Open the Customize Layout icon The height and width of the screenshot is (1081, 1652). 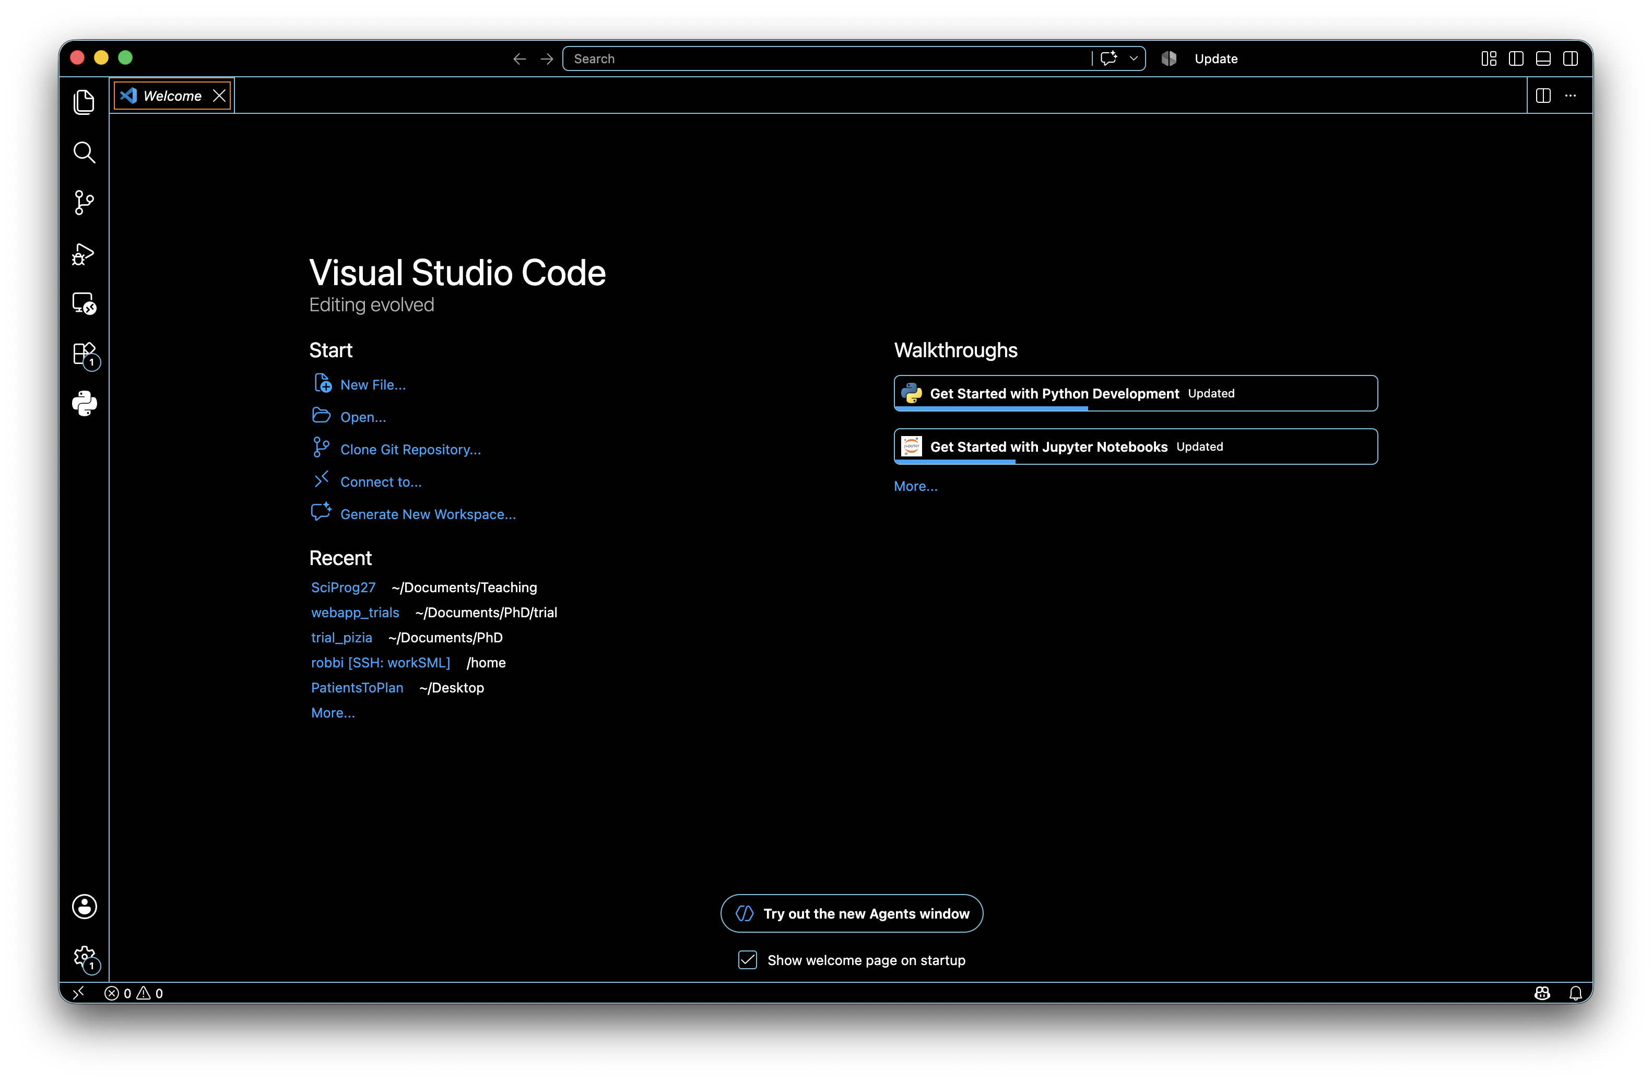tap(1488, 59)
